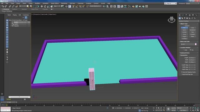Open the Sign In dropdown
The width and height of the screenshot is (200, 112).
(171, 3)
